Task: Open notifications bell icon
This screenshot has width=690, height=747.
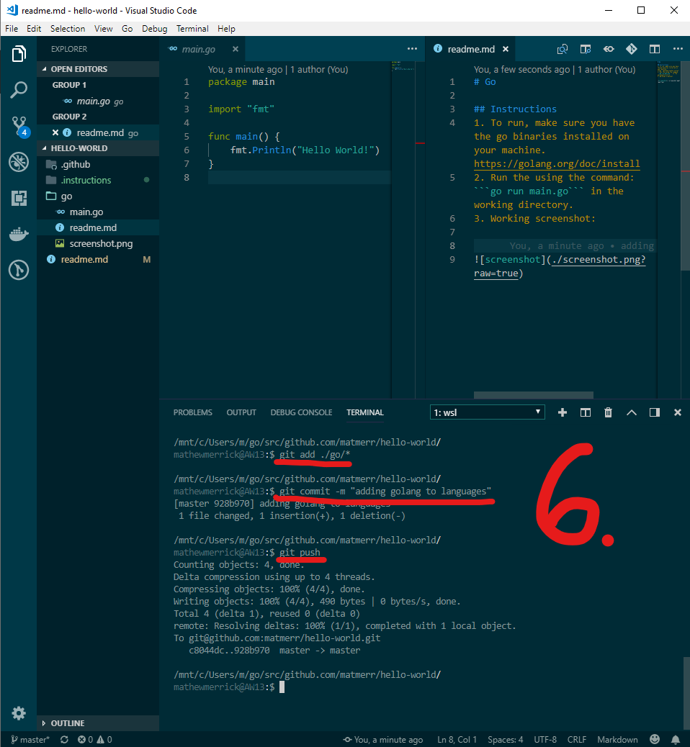Action: (x=675, y=739)
